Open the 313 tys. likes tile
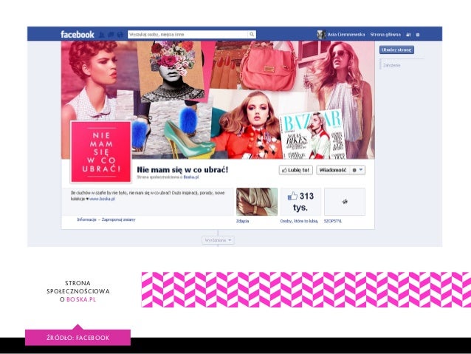471x354 pixels. pyautogui.click(x=300, y=202)
